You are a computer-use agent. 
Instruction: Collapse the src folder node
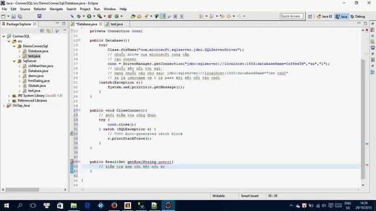click(x=9, y=41)
